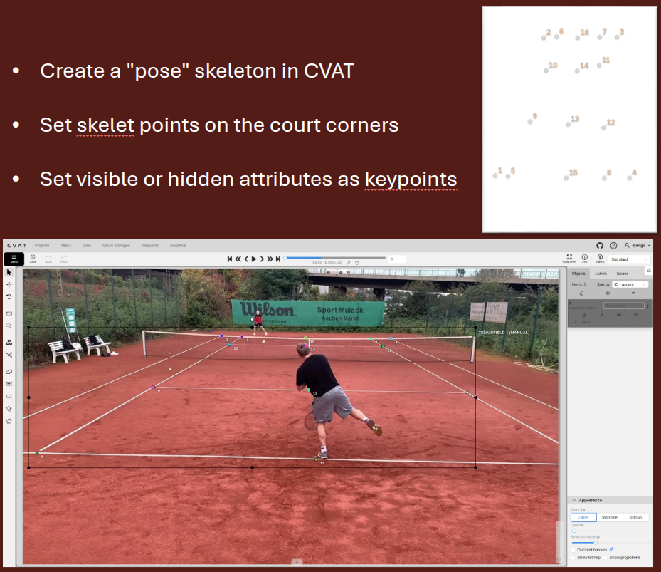The height and width of the screenshot is (572, 661).
Task: Open the Standard workspace dropdown
Action: (628, 259)
